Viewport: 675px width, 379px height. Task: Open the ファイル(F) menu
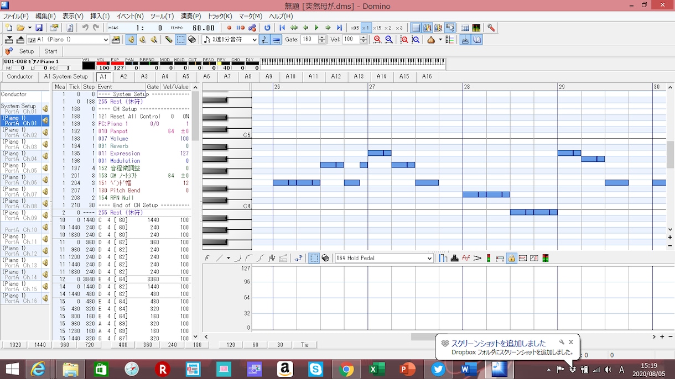[x=16, y=16]
